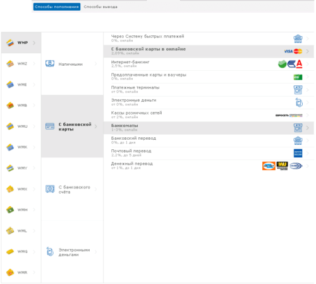Expand the С банковской карты chevron
Screen dimensions: 316x284
(95, 127)
